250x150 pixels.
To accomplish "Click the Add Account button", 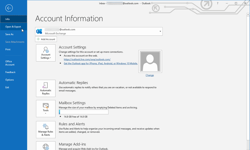I will point(46,39).
